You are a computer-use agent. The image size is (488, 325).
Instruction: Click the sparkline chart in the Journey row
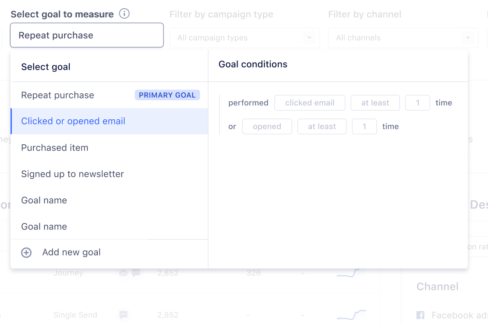348,273
